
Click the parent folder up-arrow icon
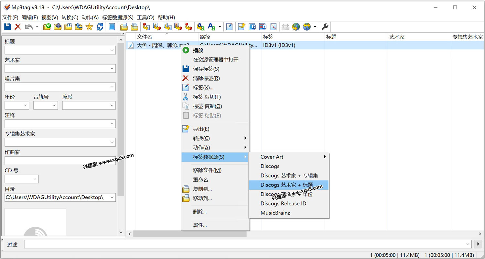[79, 27]
